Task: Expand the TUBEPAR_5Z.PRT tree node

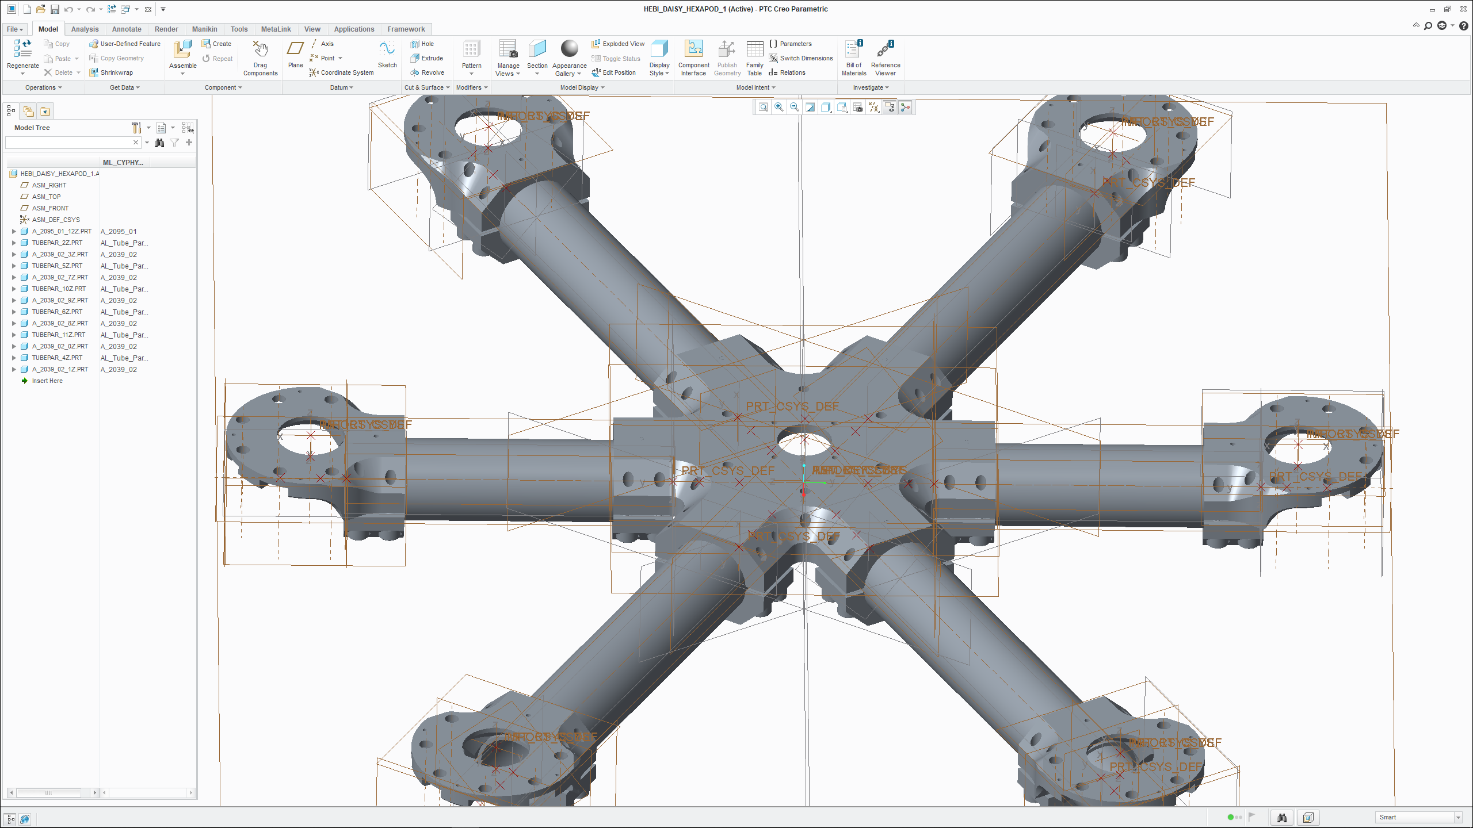Action: [14, 266]
